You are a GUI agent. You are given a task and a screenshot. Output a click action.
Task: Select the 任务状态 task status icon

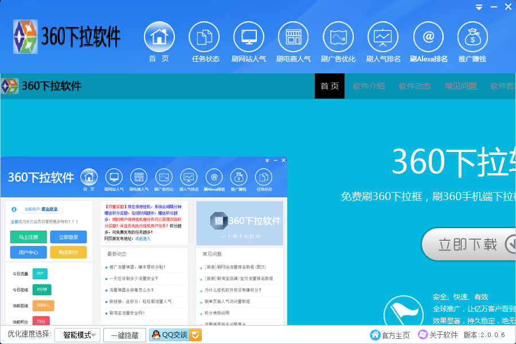coord(204,36)
